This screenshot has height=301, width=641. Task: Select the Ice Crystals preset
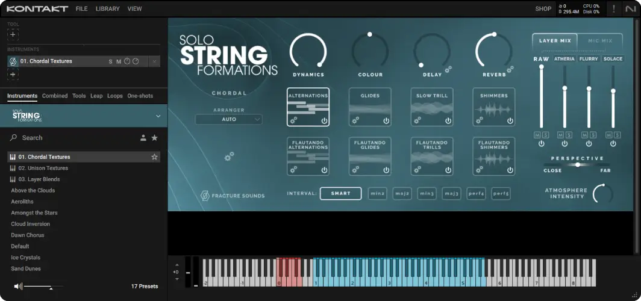pos(26,258)
